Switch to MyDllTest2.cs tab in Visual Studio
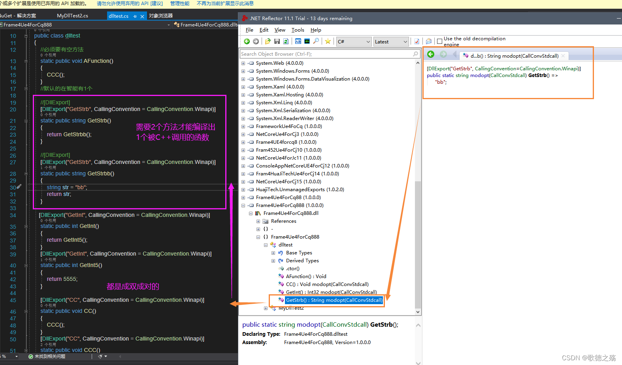 tap(72, 16)
